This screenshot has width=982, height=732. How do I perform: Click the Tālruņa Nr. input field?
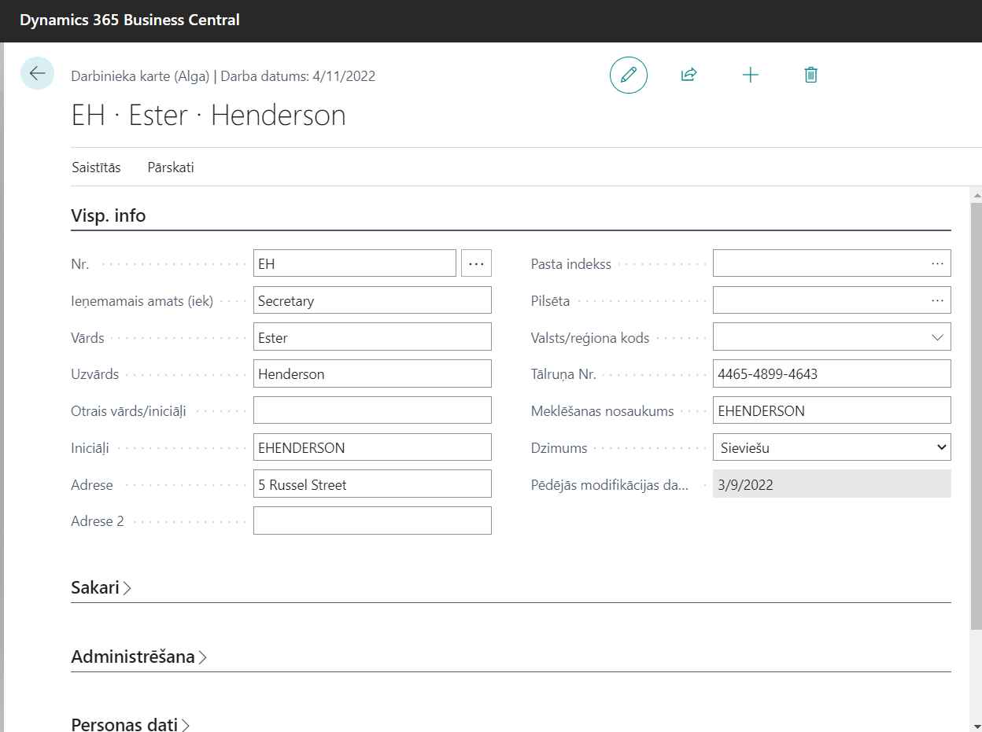click(831, 374)
